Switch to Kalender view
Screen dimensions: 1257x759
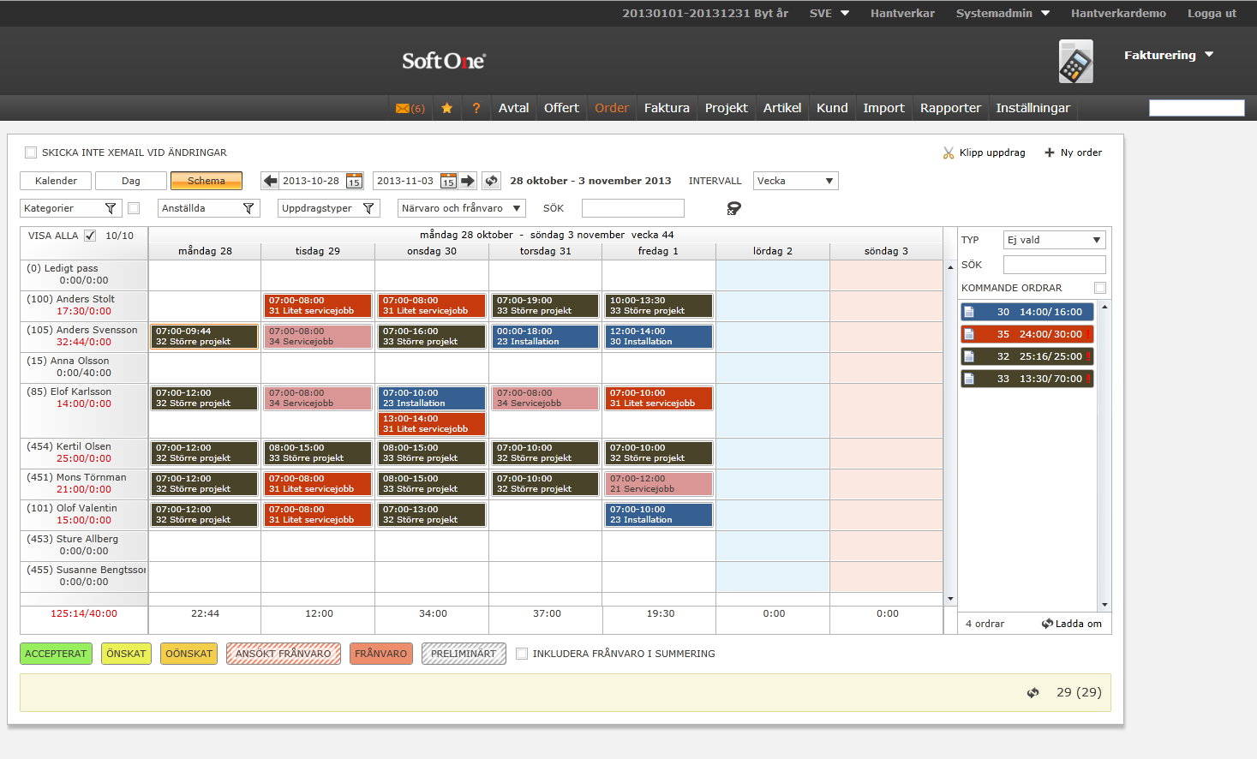click(56, 181)
